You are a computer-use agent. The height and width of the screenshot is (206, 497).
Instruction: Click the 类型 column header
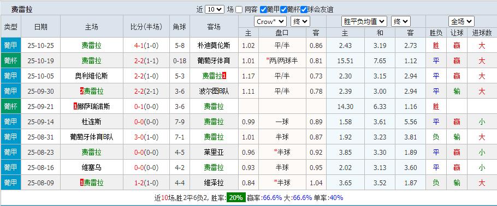(11, 27)
